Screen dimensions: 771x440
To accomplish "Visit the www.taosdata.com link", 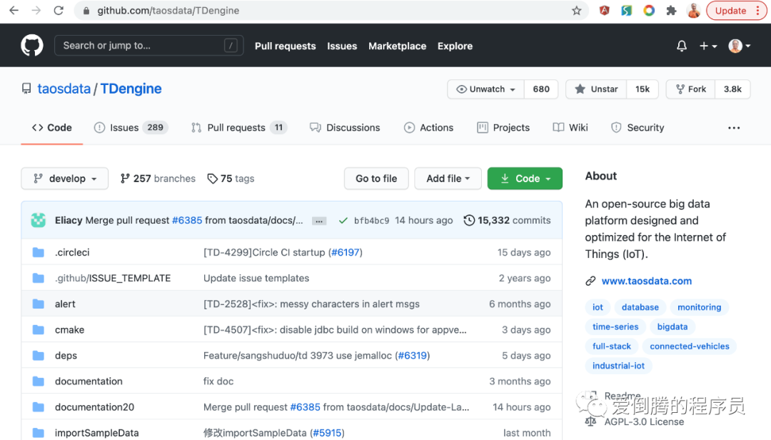I will pos(646,281).
